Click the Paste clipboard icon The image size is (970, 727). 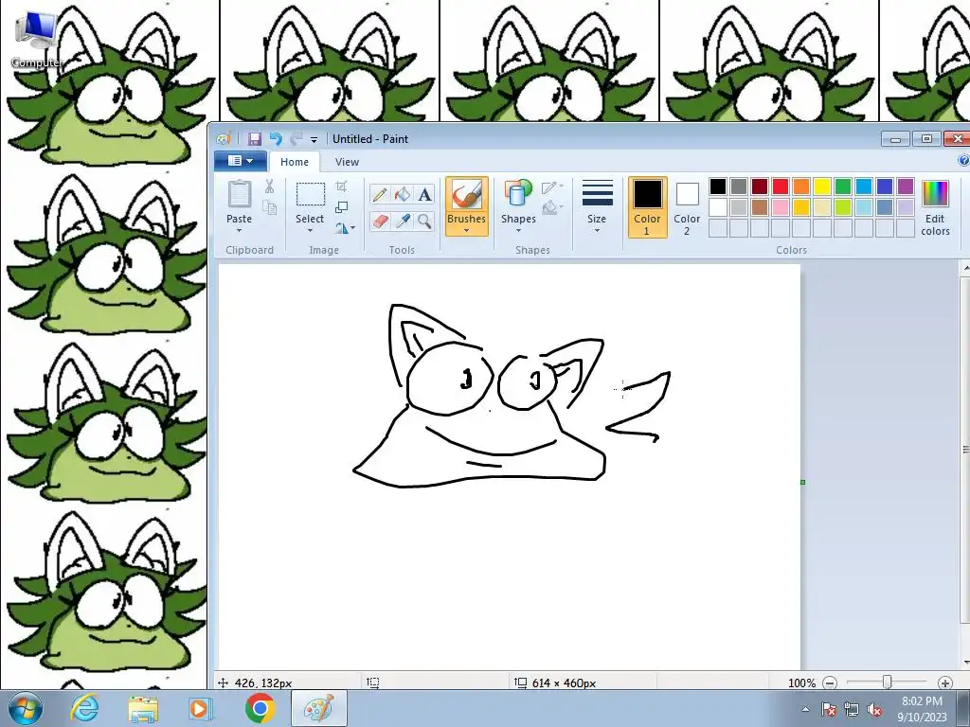(240, 195)
